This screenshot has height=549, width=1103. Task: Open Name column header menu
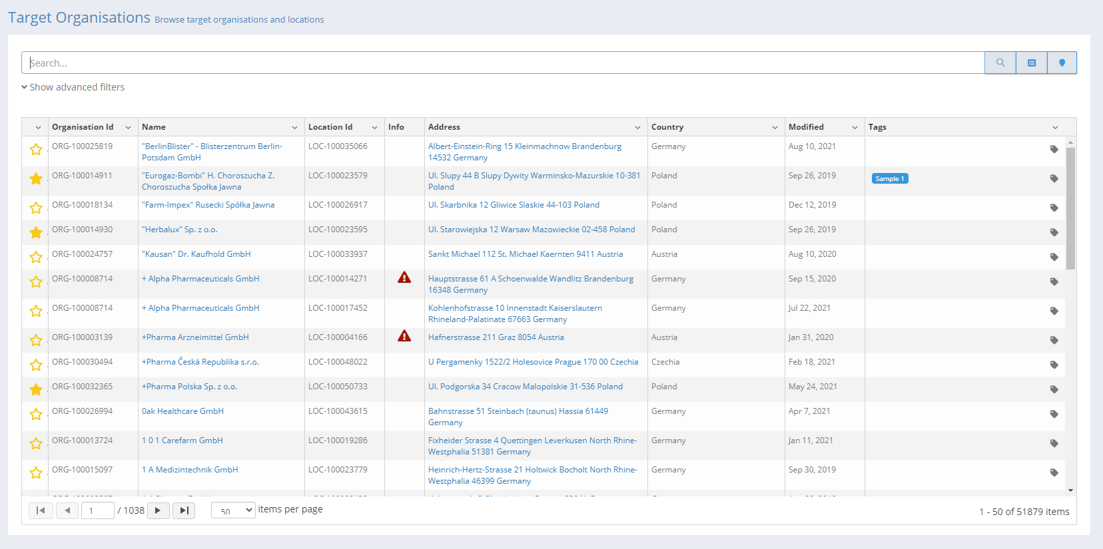point(294,127)
